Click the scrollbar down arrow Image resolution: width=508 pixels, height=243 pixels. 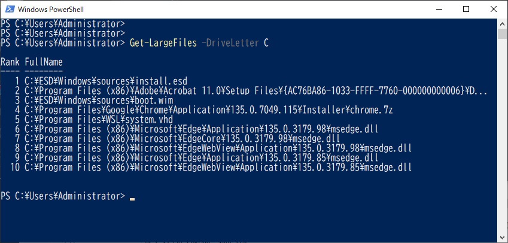(502, 238)
